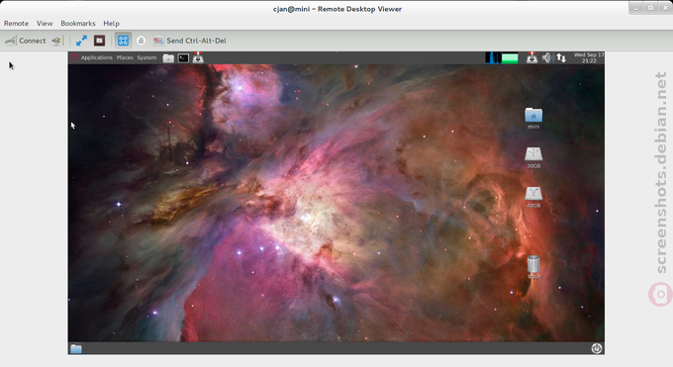Expand the remote Applications menu
Viewport: 673px width, 367px height.
tap(97, 57)
